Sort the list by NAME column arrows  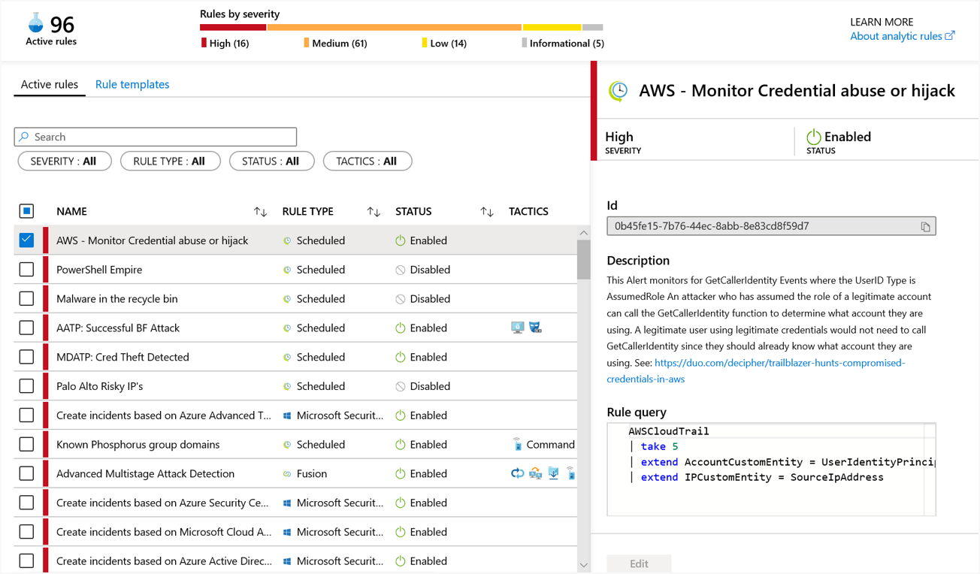click(x=260, y=212)
